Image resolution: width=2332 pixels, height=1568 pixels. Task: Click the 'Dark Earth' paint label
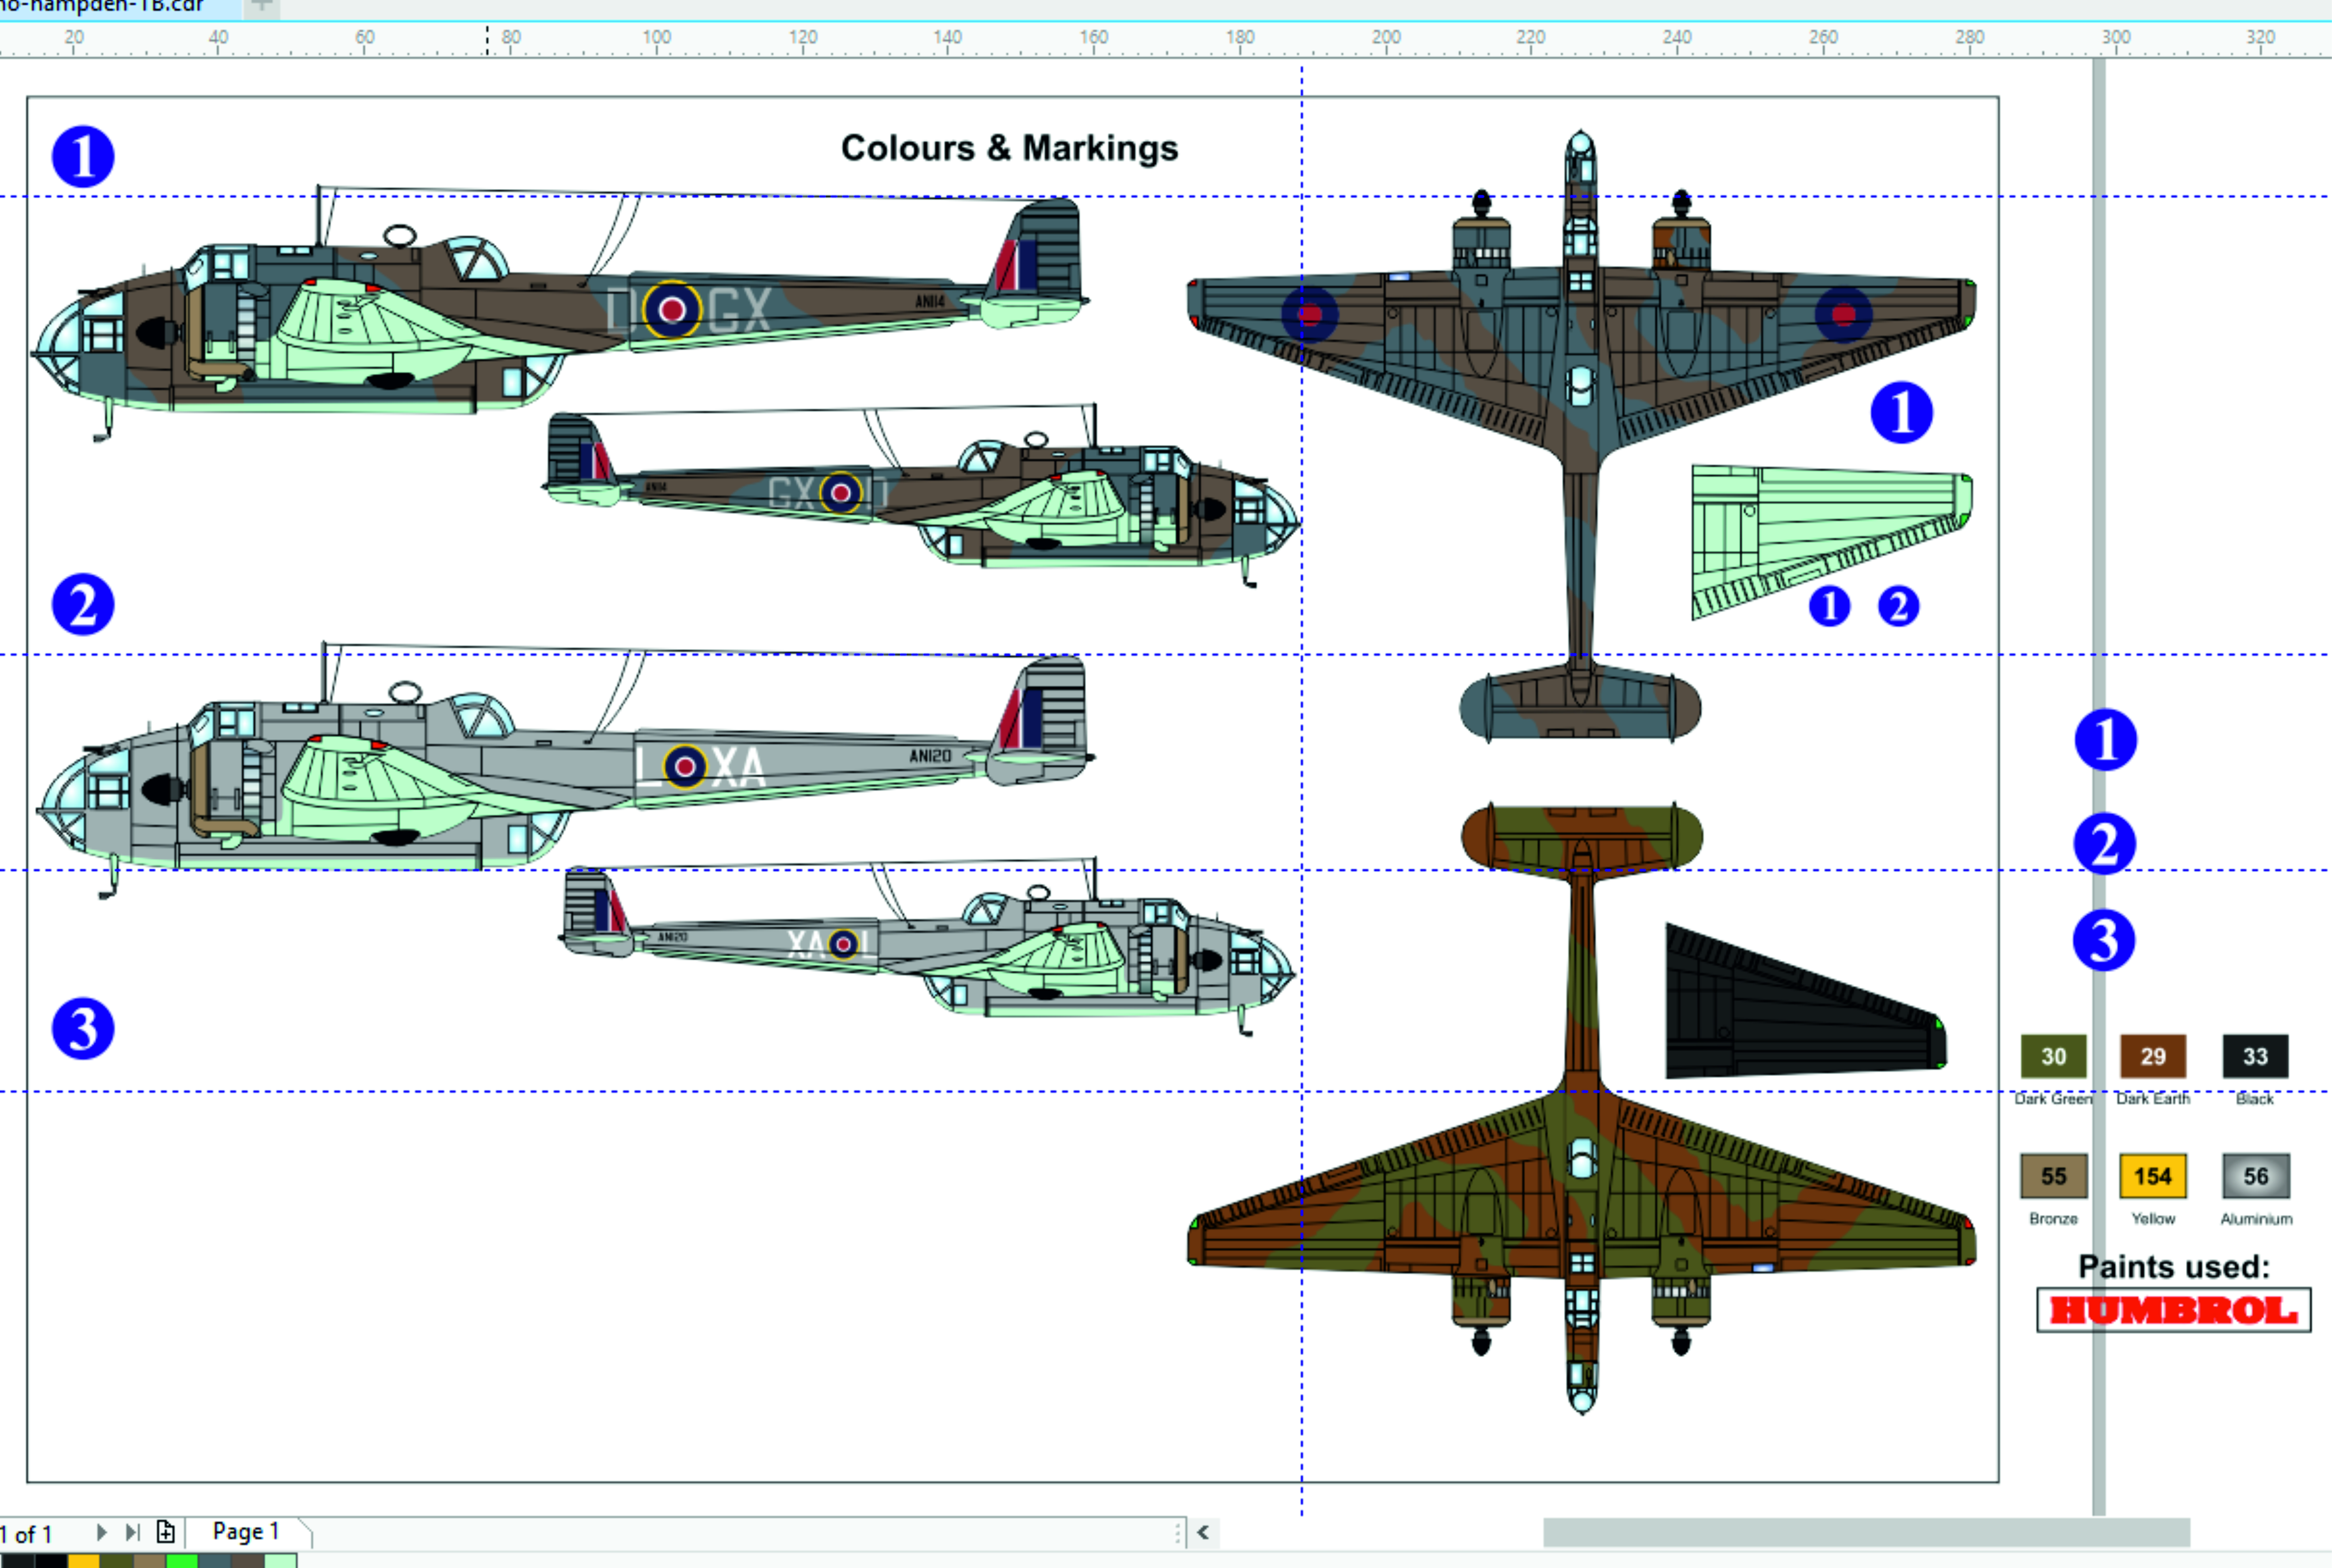pyautogui.click(x=2153, y=1099)
